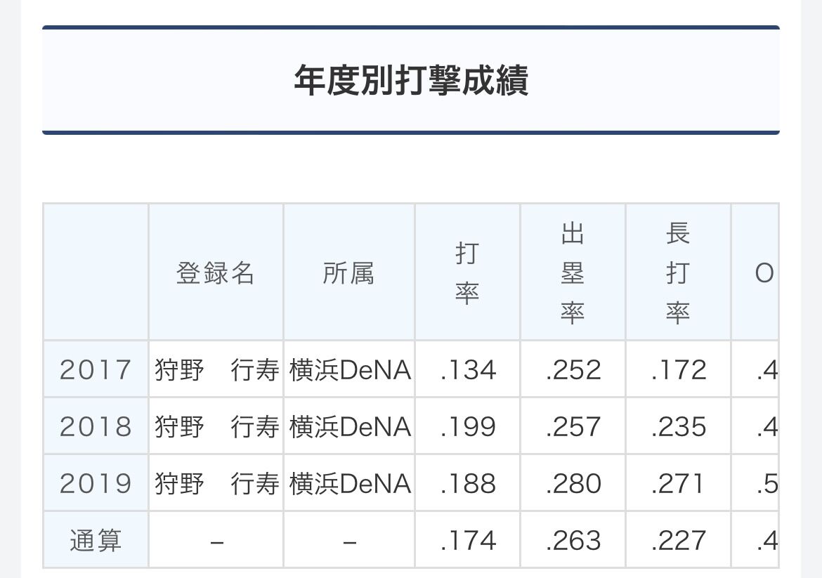822x578 pixels.
Task: Click the 2018 slugging value .235
Action: (x=678, y=426)
